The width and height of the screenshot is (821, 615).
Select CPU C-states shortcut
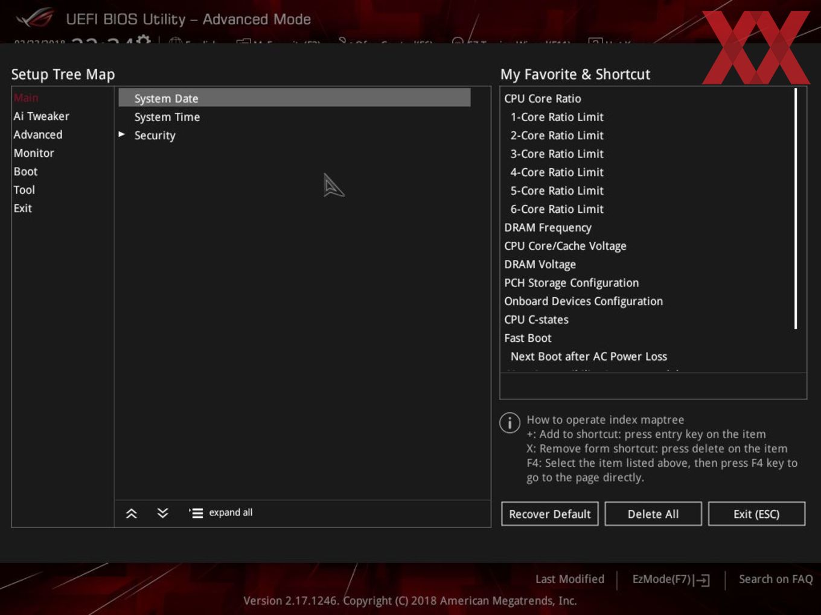536,320
